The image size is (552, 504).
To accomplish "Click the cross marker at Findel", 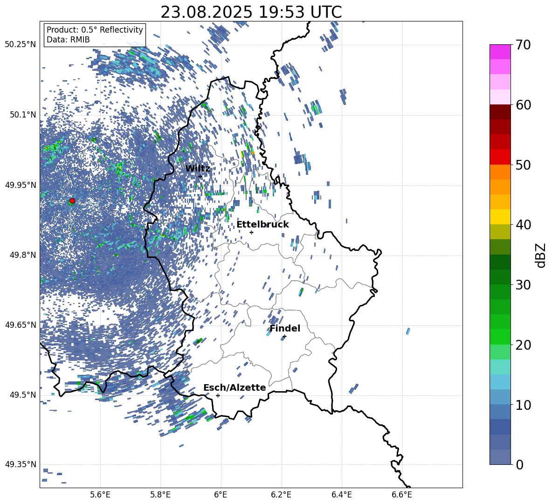I will pos(284,337).
